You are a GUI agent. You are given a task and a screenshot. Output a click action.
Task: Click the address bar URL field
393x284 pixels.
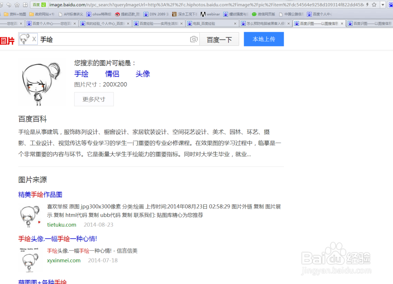click(206, 4)
